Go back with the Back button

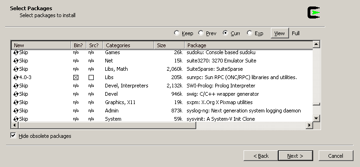tap(261, 156)
